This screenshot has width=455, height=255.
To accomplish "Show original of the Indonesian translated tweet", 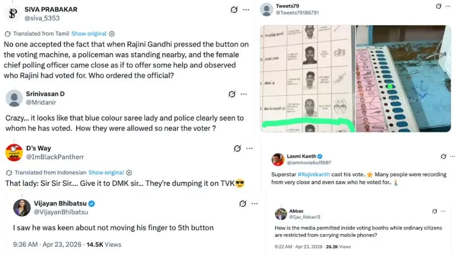I will 106,173.
